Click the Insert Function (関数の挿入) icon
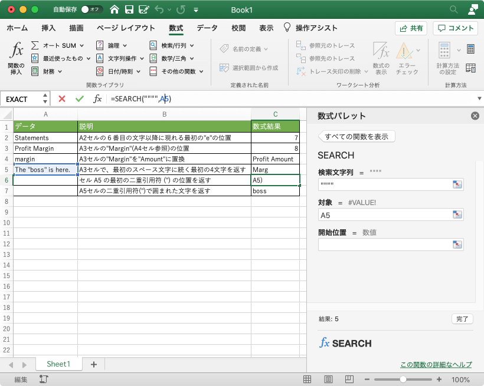Viewport: 484px width, 386px height. (x=17, y=51)
